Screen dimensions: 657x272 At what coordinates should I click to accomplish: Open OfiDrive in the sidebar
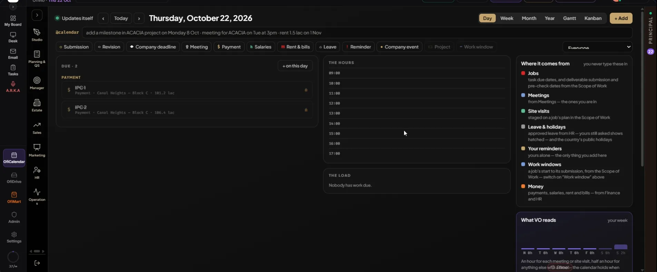14,178
